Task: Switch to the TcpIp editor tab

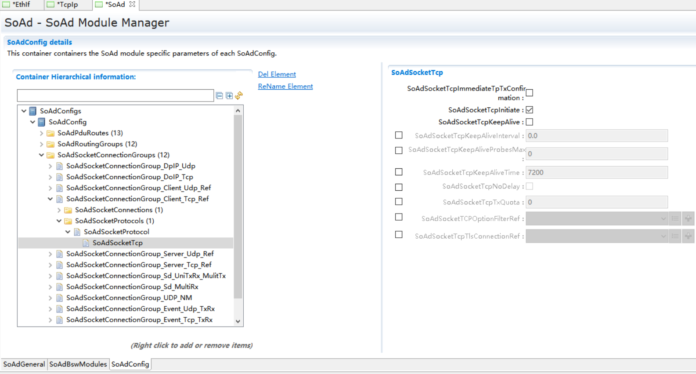Action: pyautogui.click(x=67, y=4)
